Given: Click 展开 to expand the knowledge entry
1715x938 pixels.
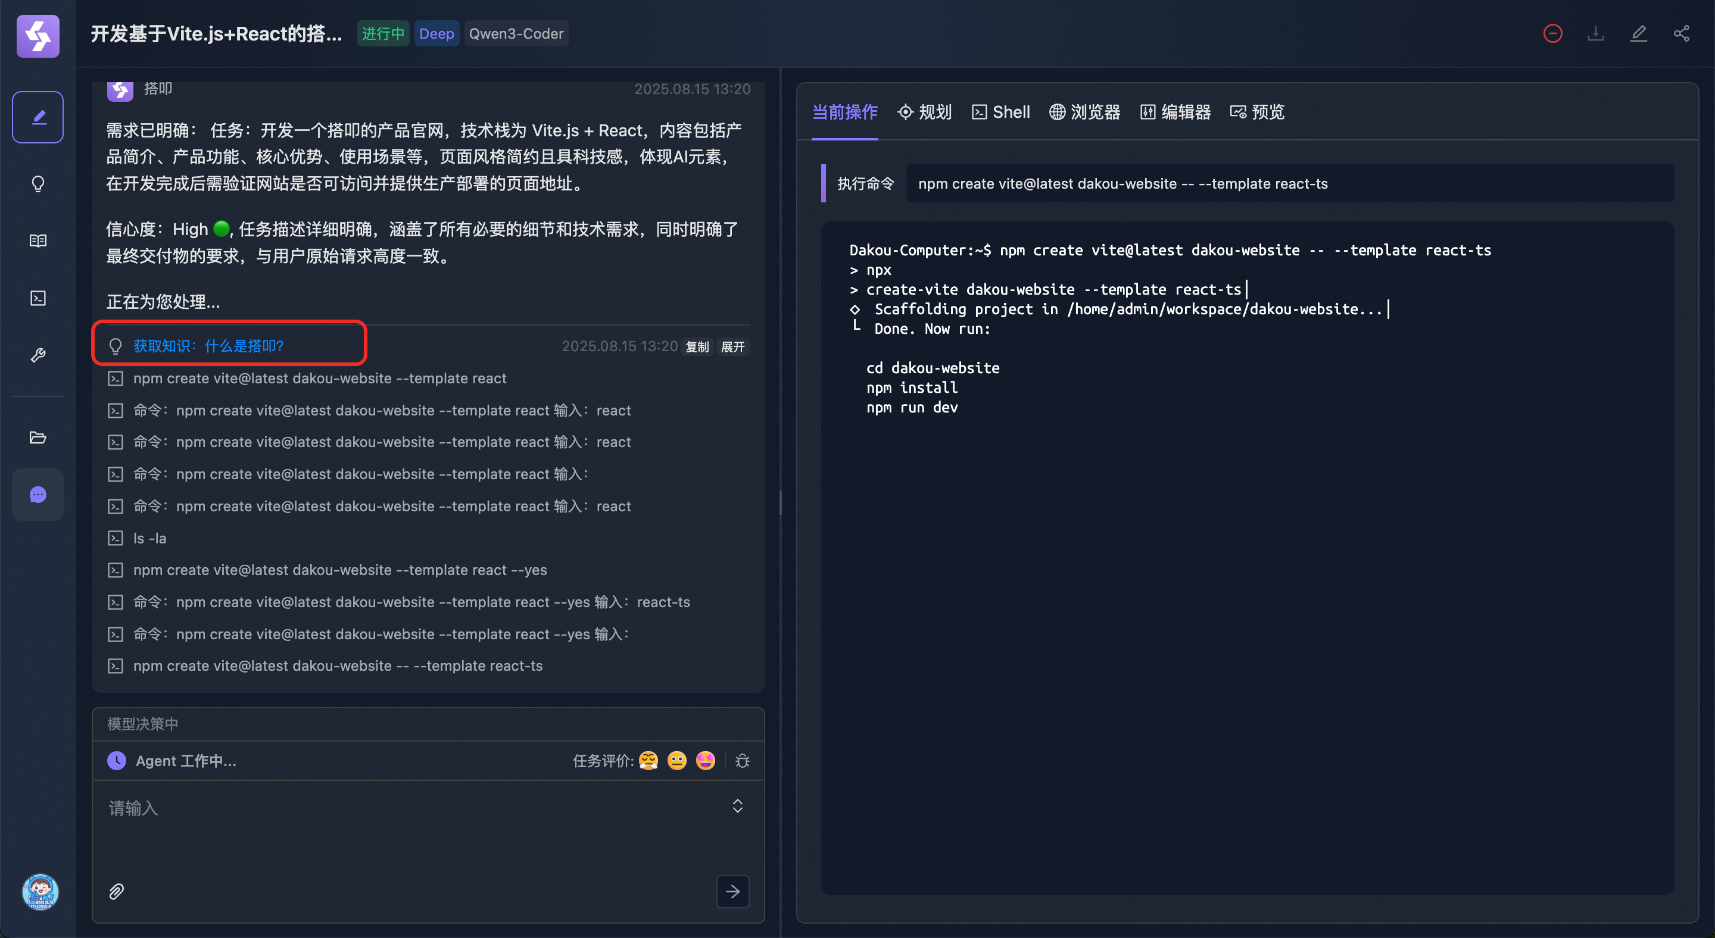Looking at the screenshot, I should (x=732, y=346).
